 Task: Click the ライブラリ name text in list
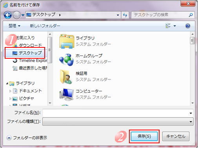click(85, 38)
